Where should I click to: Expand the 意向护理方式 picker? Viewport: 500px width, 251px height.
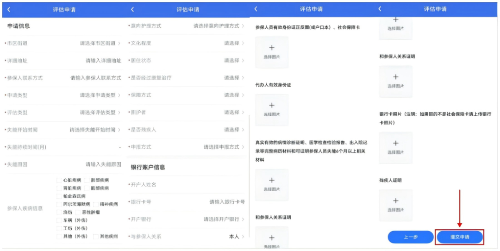pos(218,26)
